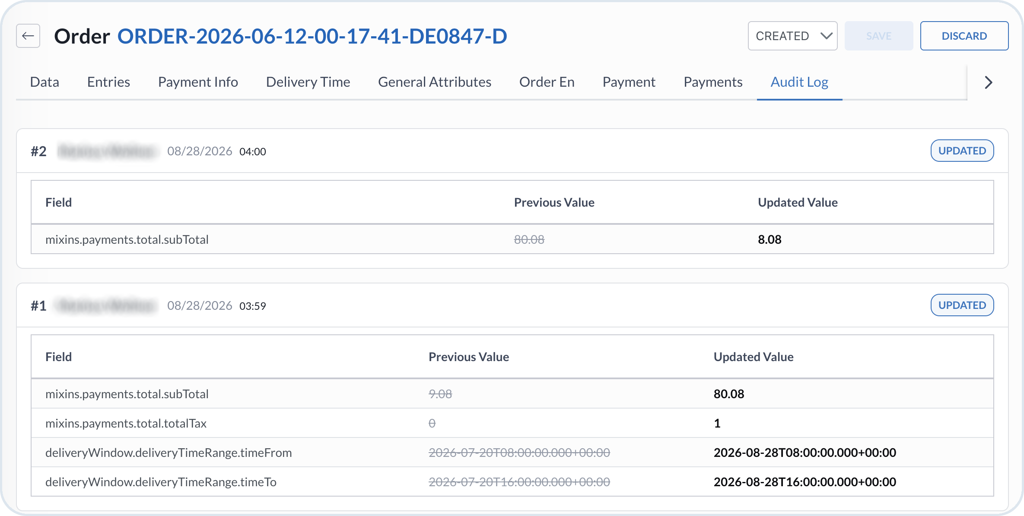Click the updated value 8.08
Viewport: 1024px width, 516px height.
click(x=770, y=239)
